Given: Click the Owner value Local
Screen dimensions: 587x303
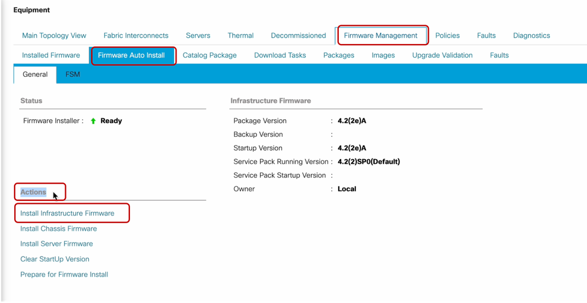Looking at the screenshot, I should (x=346, y=189).
